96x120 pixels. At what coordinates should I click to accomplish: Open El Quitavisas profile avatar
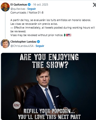[5, 7]
